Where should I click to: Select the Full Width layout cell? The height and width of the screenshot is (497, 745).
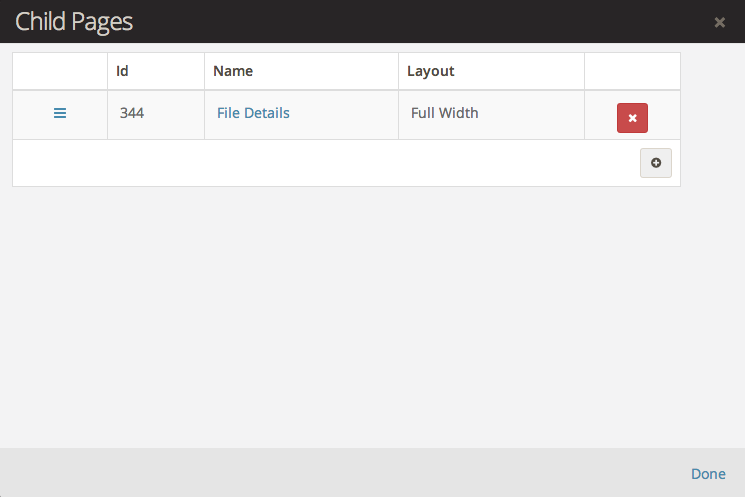(x=444, y=113)
